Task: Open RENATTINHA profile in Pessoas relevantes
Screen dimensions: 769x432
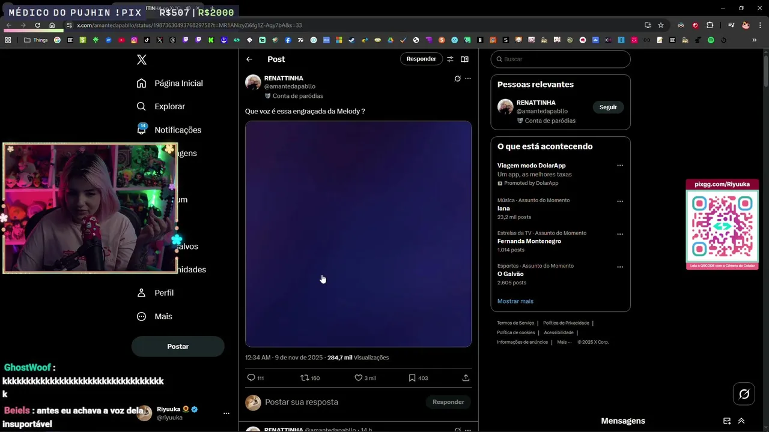Action: (536, 103)
